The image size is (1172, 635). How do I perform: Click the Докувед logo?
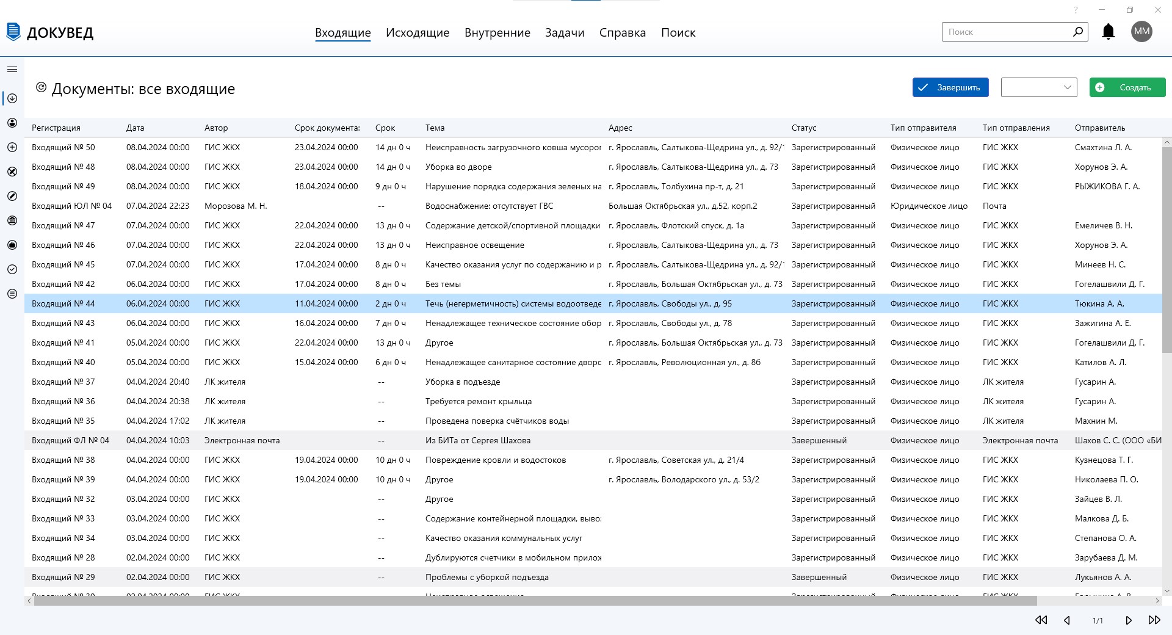[x=50, y=32]
